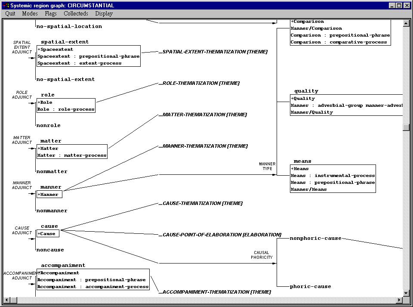Screen dimensions: 413x307
Task: Select the noncause feature
Action: tap(50, 250)
